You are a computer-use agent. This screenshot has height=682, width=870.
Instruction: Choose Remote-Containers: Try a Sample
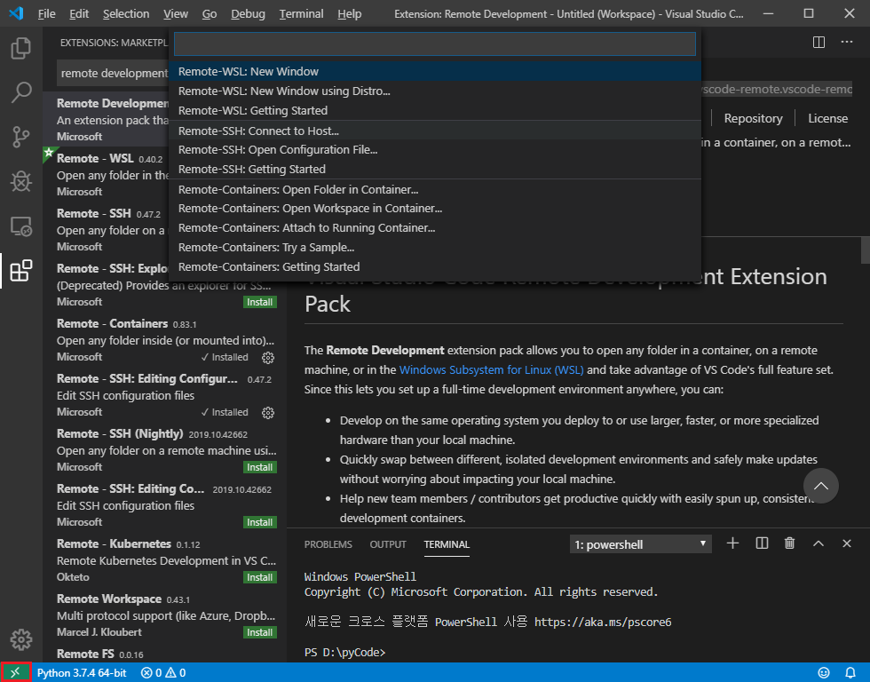(x=435, y=248)
